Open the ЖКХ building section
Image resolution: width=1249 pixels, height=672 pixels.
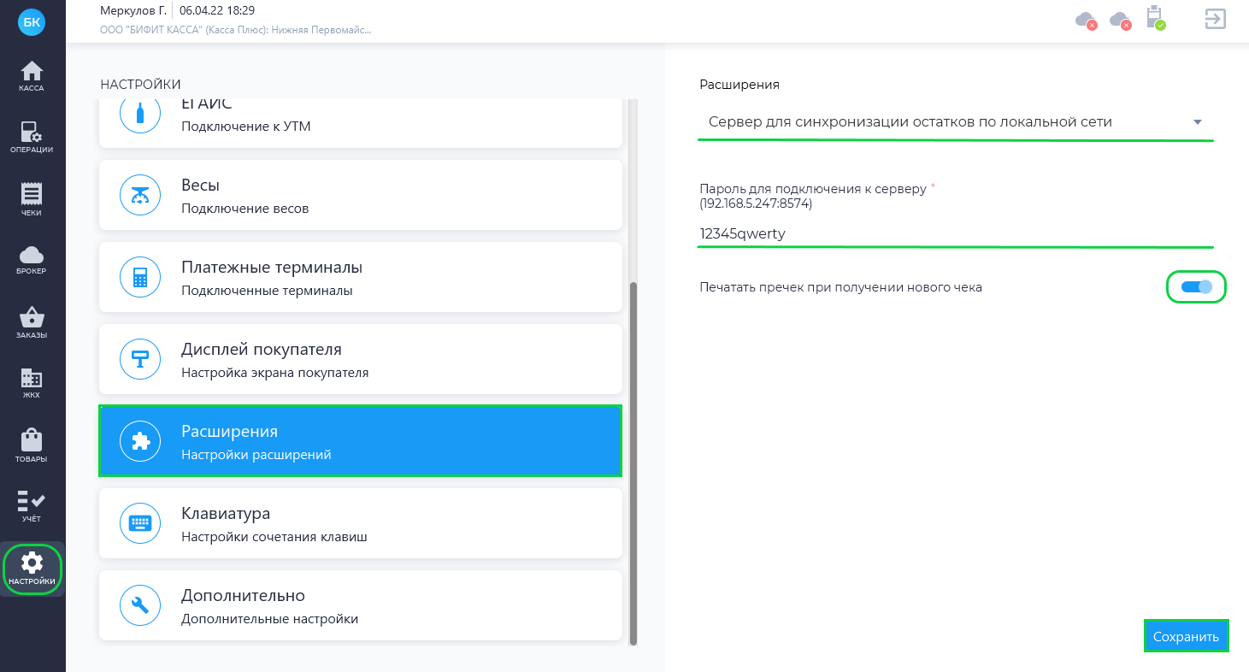(32, 384)
